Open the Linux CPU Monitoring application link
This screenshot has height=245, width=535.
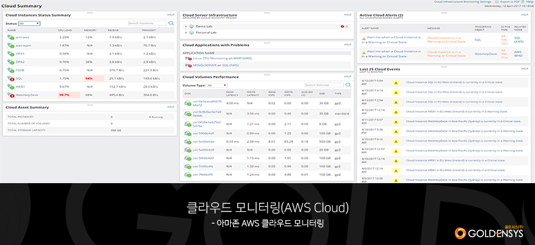click(210, 59)
